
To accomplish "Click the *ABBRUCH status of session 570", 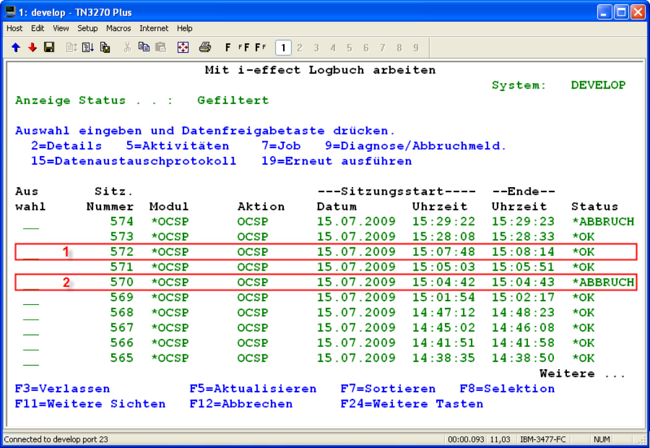I will (602, 282).
